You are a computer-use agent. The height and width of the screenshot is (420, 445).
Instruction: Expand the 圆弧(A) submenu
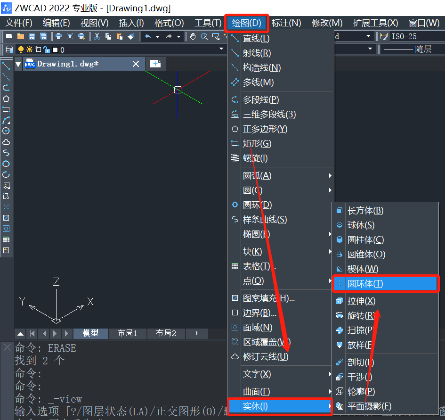[x=281, y=176]
